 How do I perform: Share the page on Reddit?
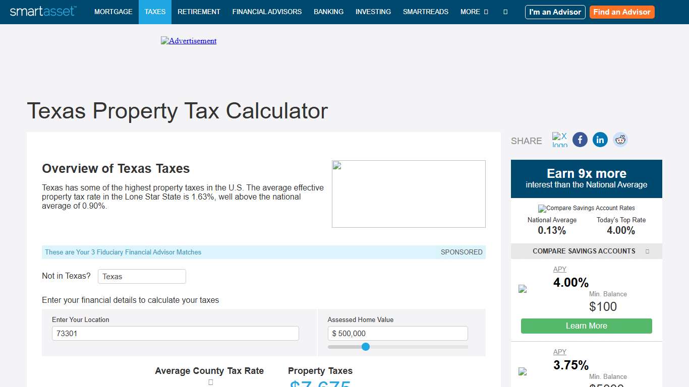[x=620, y=140]
